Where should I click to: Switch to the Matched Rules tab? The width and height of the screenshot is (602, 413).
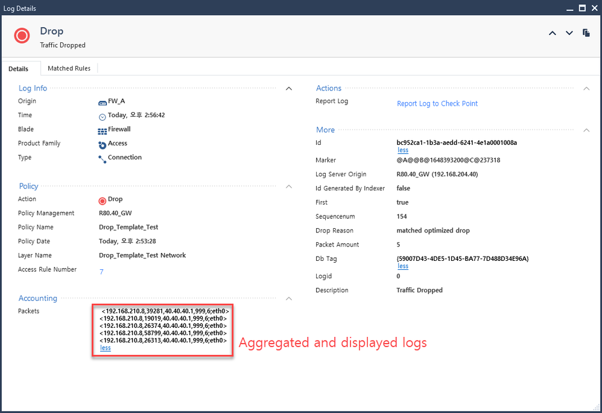69,68
